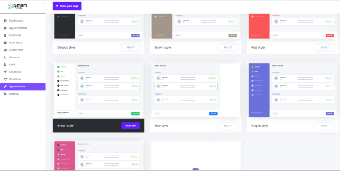Image resolution: width=340 pixels, height=171 pixels.
Task: Select the Brown style theme
Action: coord(228,47)
